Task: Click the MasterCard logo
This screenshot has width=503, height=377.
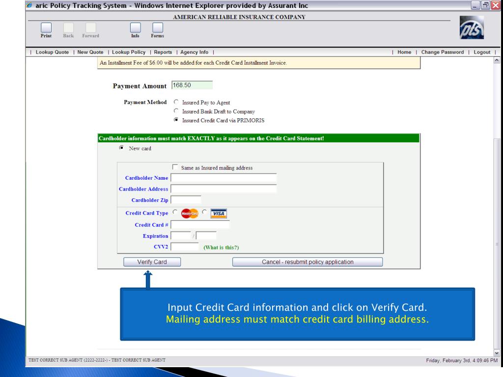Action: pyautogui.click(x=190, y=214)
